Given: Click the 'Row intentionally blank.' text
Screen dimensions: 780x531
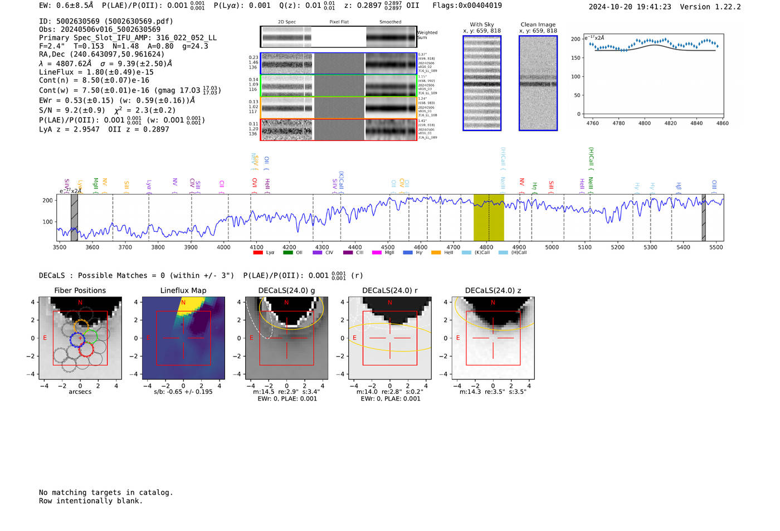Looking at the screenshot, I should tap(91, 501).
